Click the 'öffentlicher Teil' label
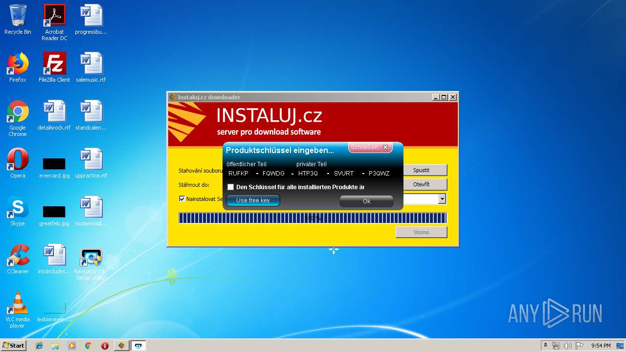 246,164
